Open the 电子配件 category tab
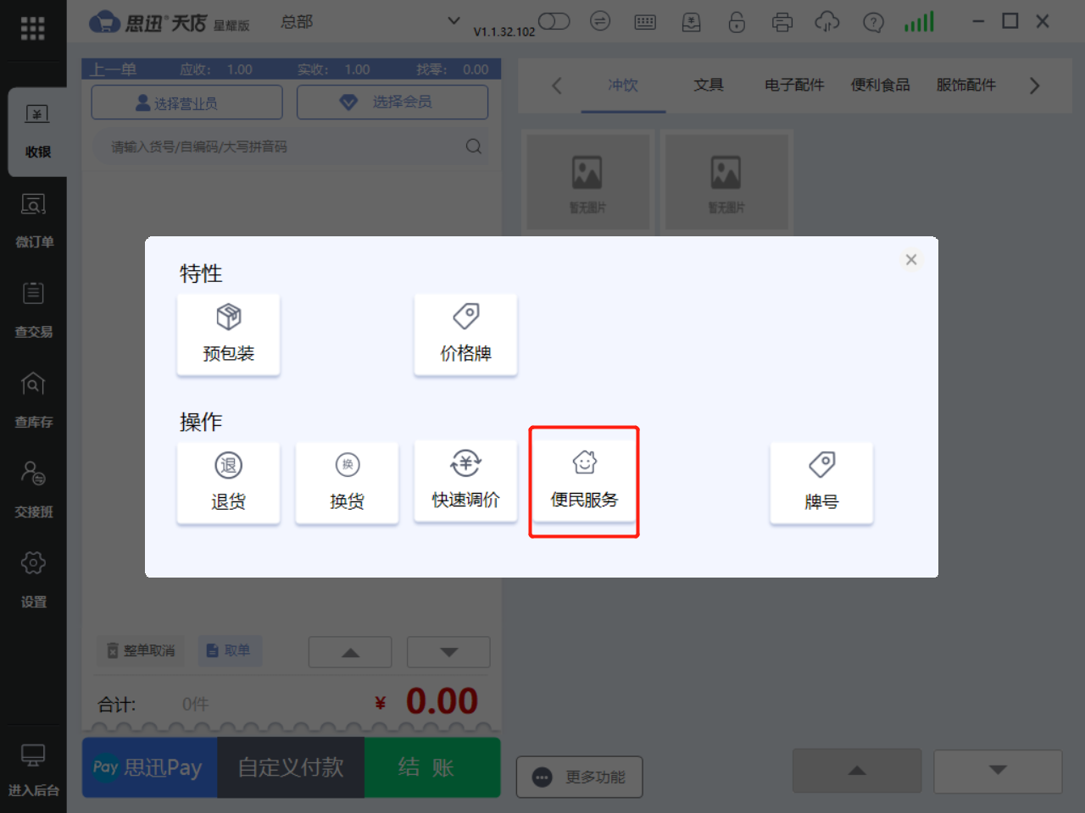Screen dimensions: 1085x813 [x=793, y=85]
